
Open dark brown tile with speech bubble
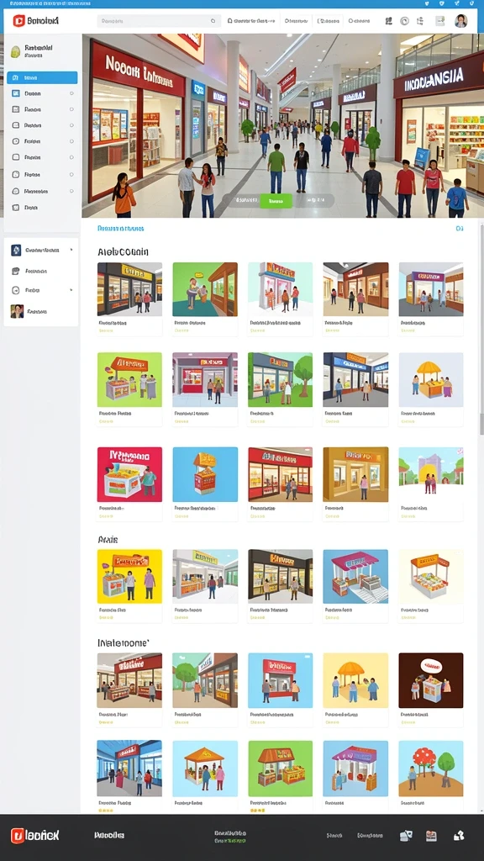click(x=431, y=680)
